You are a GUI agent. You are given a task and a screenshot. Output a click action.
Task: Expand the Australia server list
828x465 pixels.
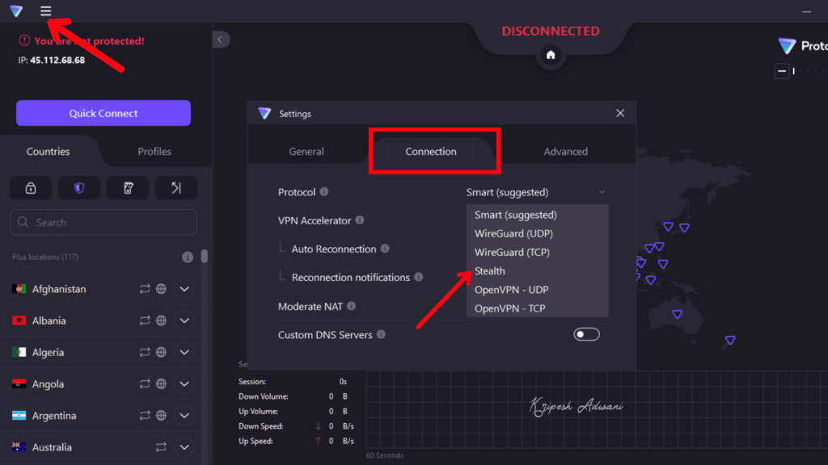click(x=184, y=446)
